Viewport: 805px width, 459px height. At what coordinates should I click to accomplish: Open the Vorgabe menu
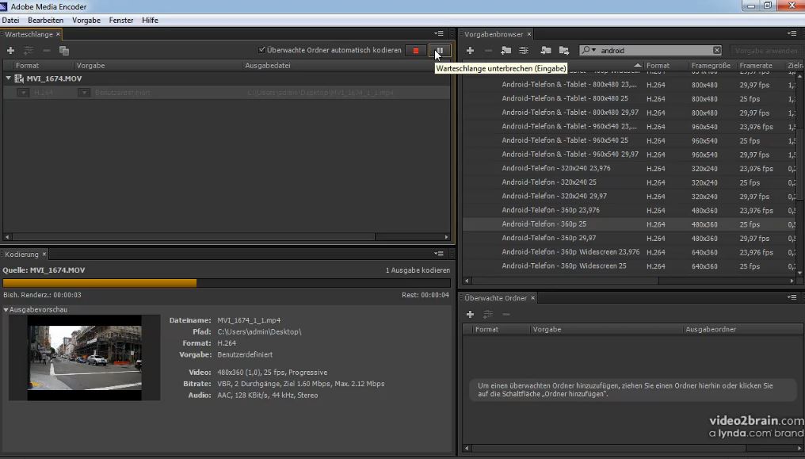click(x=86, y=20)
